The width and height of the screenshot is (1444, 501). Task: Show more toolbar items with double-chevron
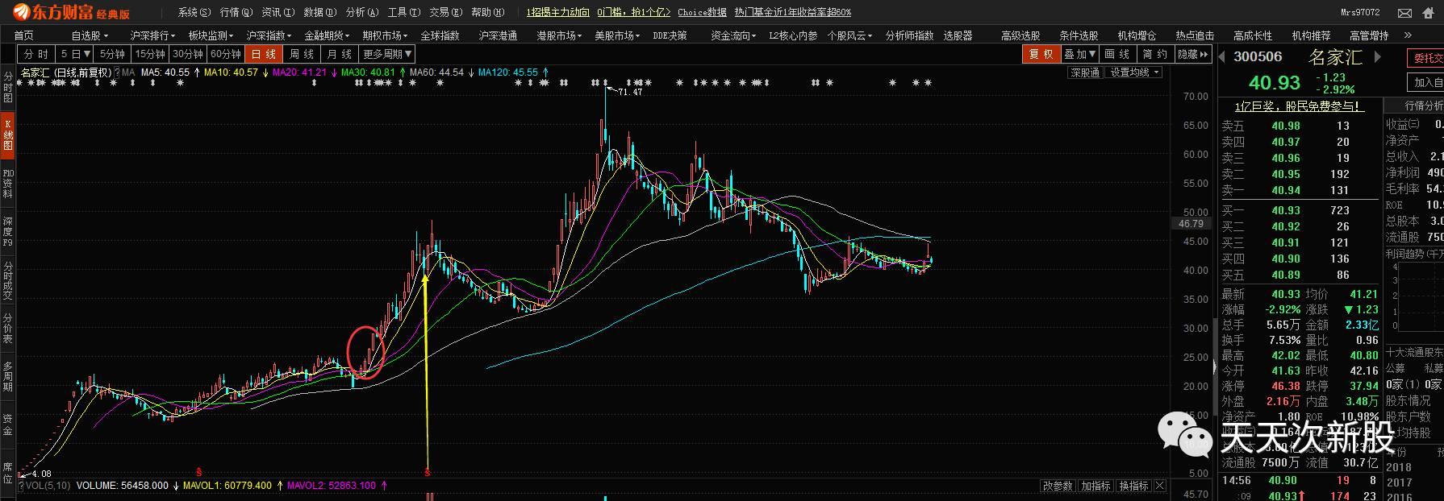pyautogui.click(x=1408, y=35)
